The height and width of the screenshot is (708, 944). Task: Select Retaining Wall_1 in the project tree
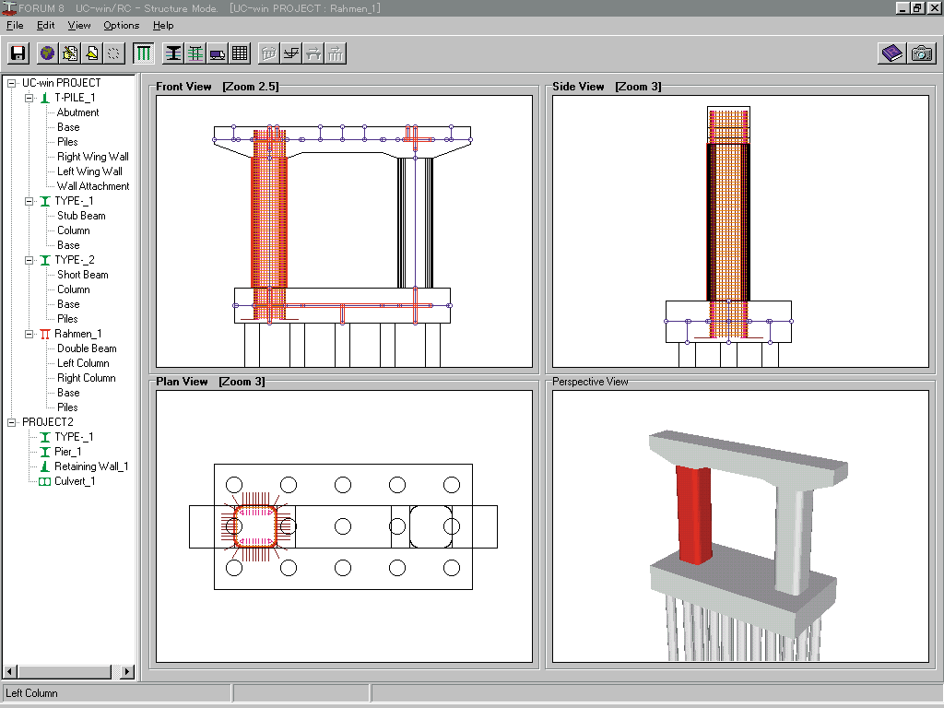click(x=90, y=466)
